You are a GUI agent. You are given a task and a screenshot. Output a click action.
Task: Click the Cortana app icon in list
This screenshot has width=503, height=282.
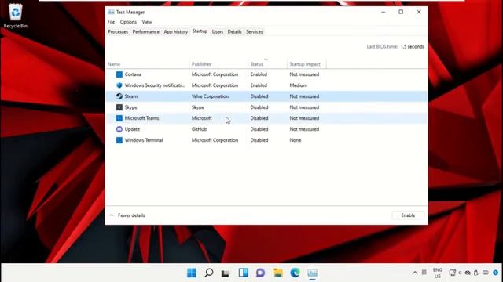[x=119, y=74]
